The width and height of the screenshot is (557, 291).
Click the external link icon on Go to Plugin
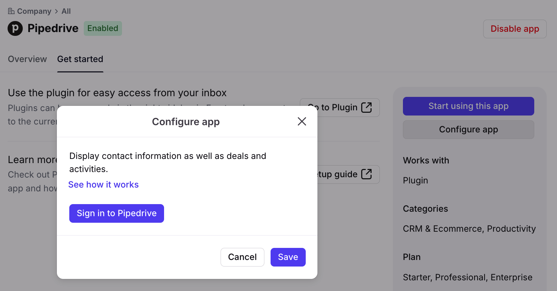click(x=366, y=108)
